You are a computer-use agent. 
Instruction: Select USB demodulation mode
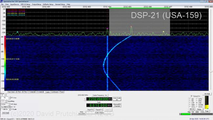197,103
